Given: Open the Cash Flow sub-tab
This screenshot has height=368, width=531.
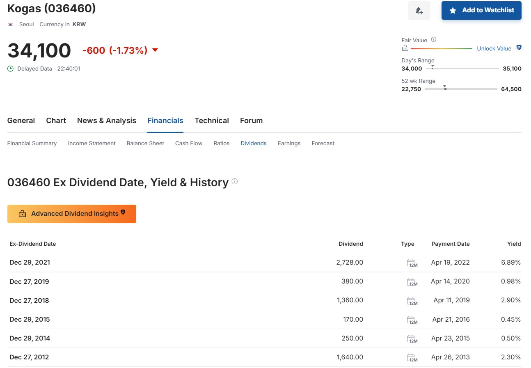Looking at the screenshot, I should tap(189, 143).
